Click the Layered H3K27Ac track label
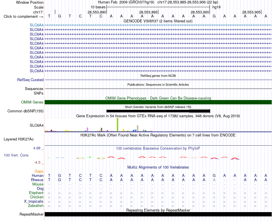 point(19,139)
